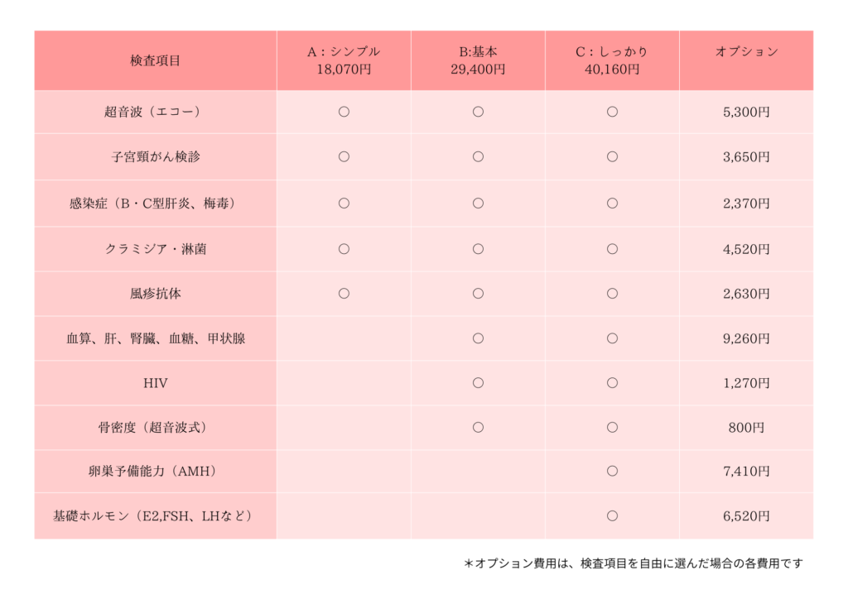Screen dimensions: 848x599
Task: Click the HIV row label
Action: 155,383
